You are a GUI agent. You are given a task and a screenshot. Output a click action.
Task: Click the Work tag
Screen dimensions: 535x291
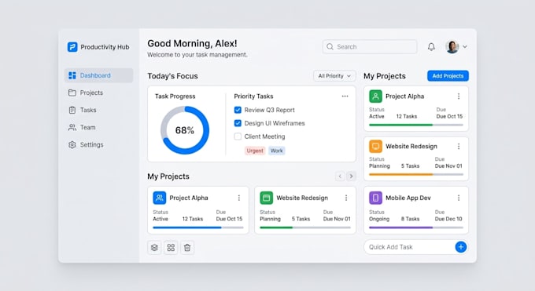point(276,151)
